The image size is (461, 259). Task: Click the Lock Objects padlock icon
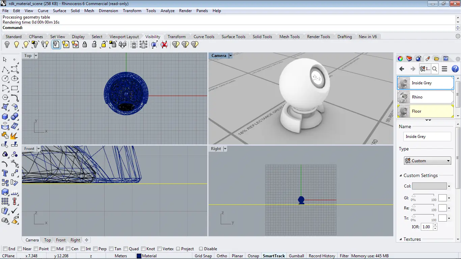point(85,45)
